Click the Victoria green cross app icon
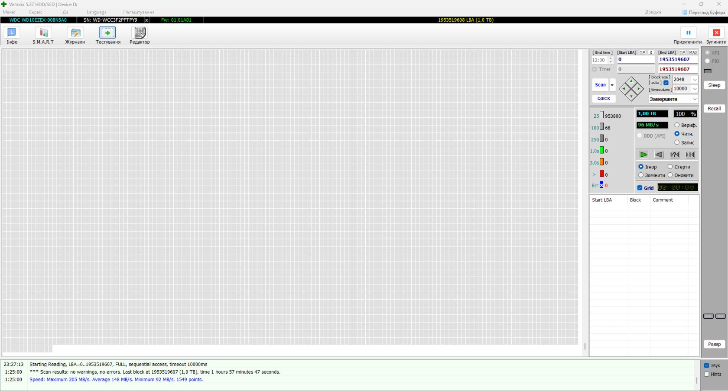 pos(4,4)
